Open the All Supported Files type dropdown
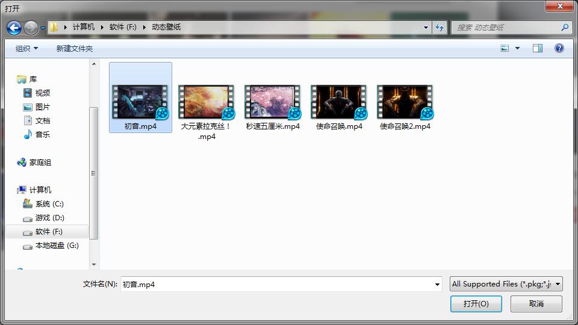 pos(506,283)
